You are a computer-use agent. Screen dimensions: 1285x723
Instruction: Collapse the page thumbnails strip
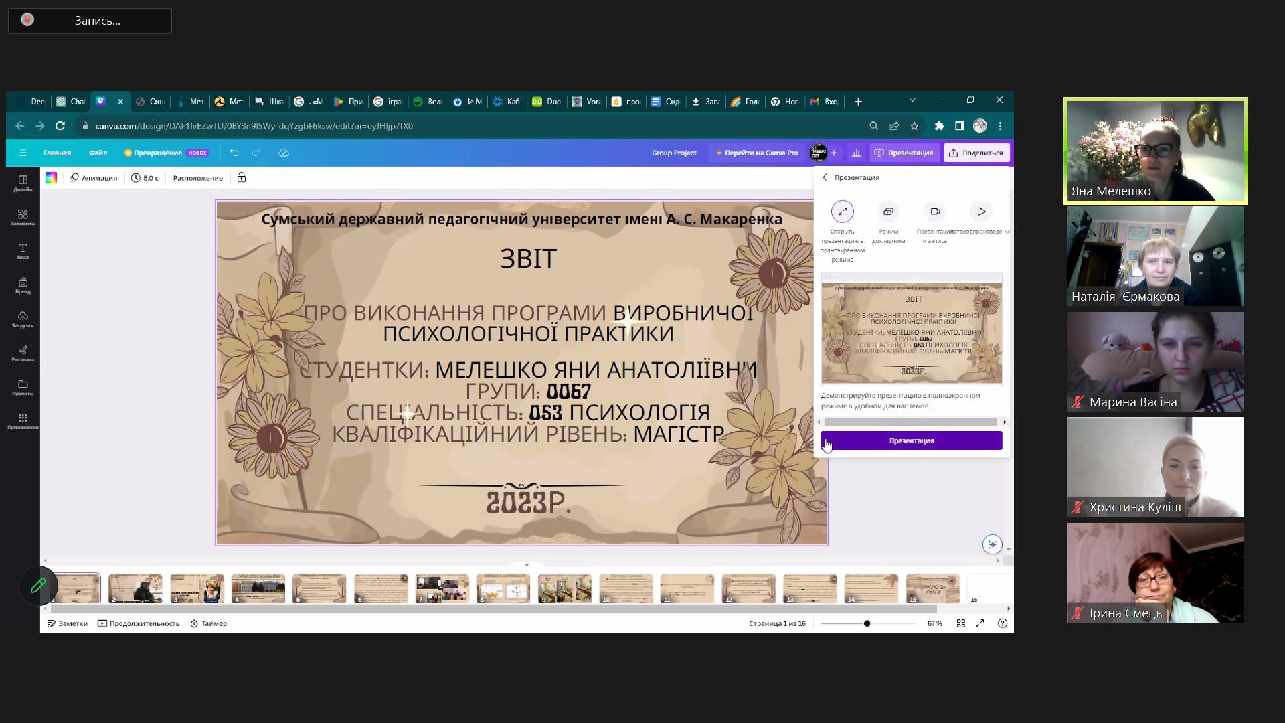point(527,564)
